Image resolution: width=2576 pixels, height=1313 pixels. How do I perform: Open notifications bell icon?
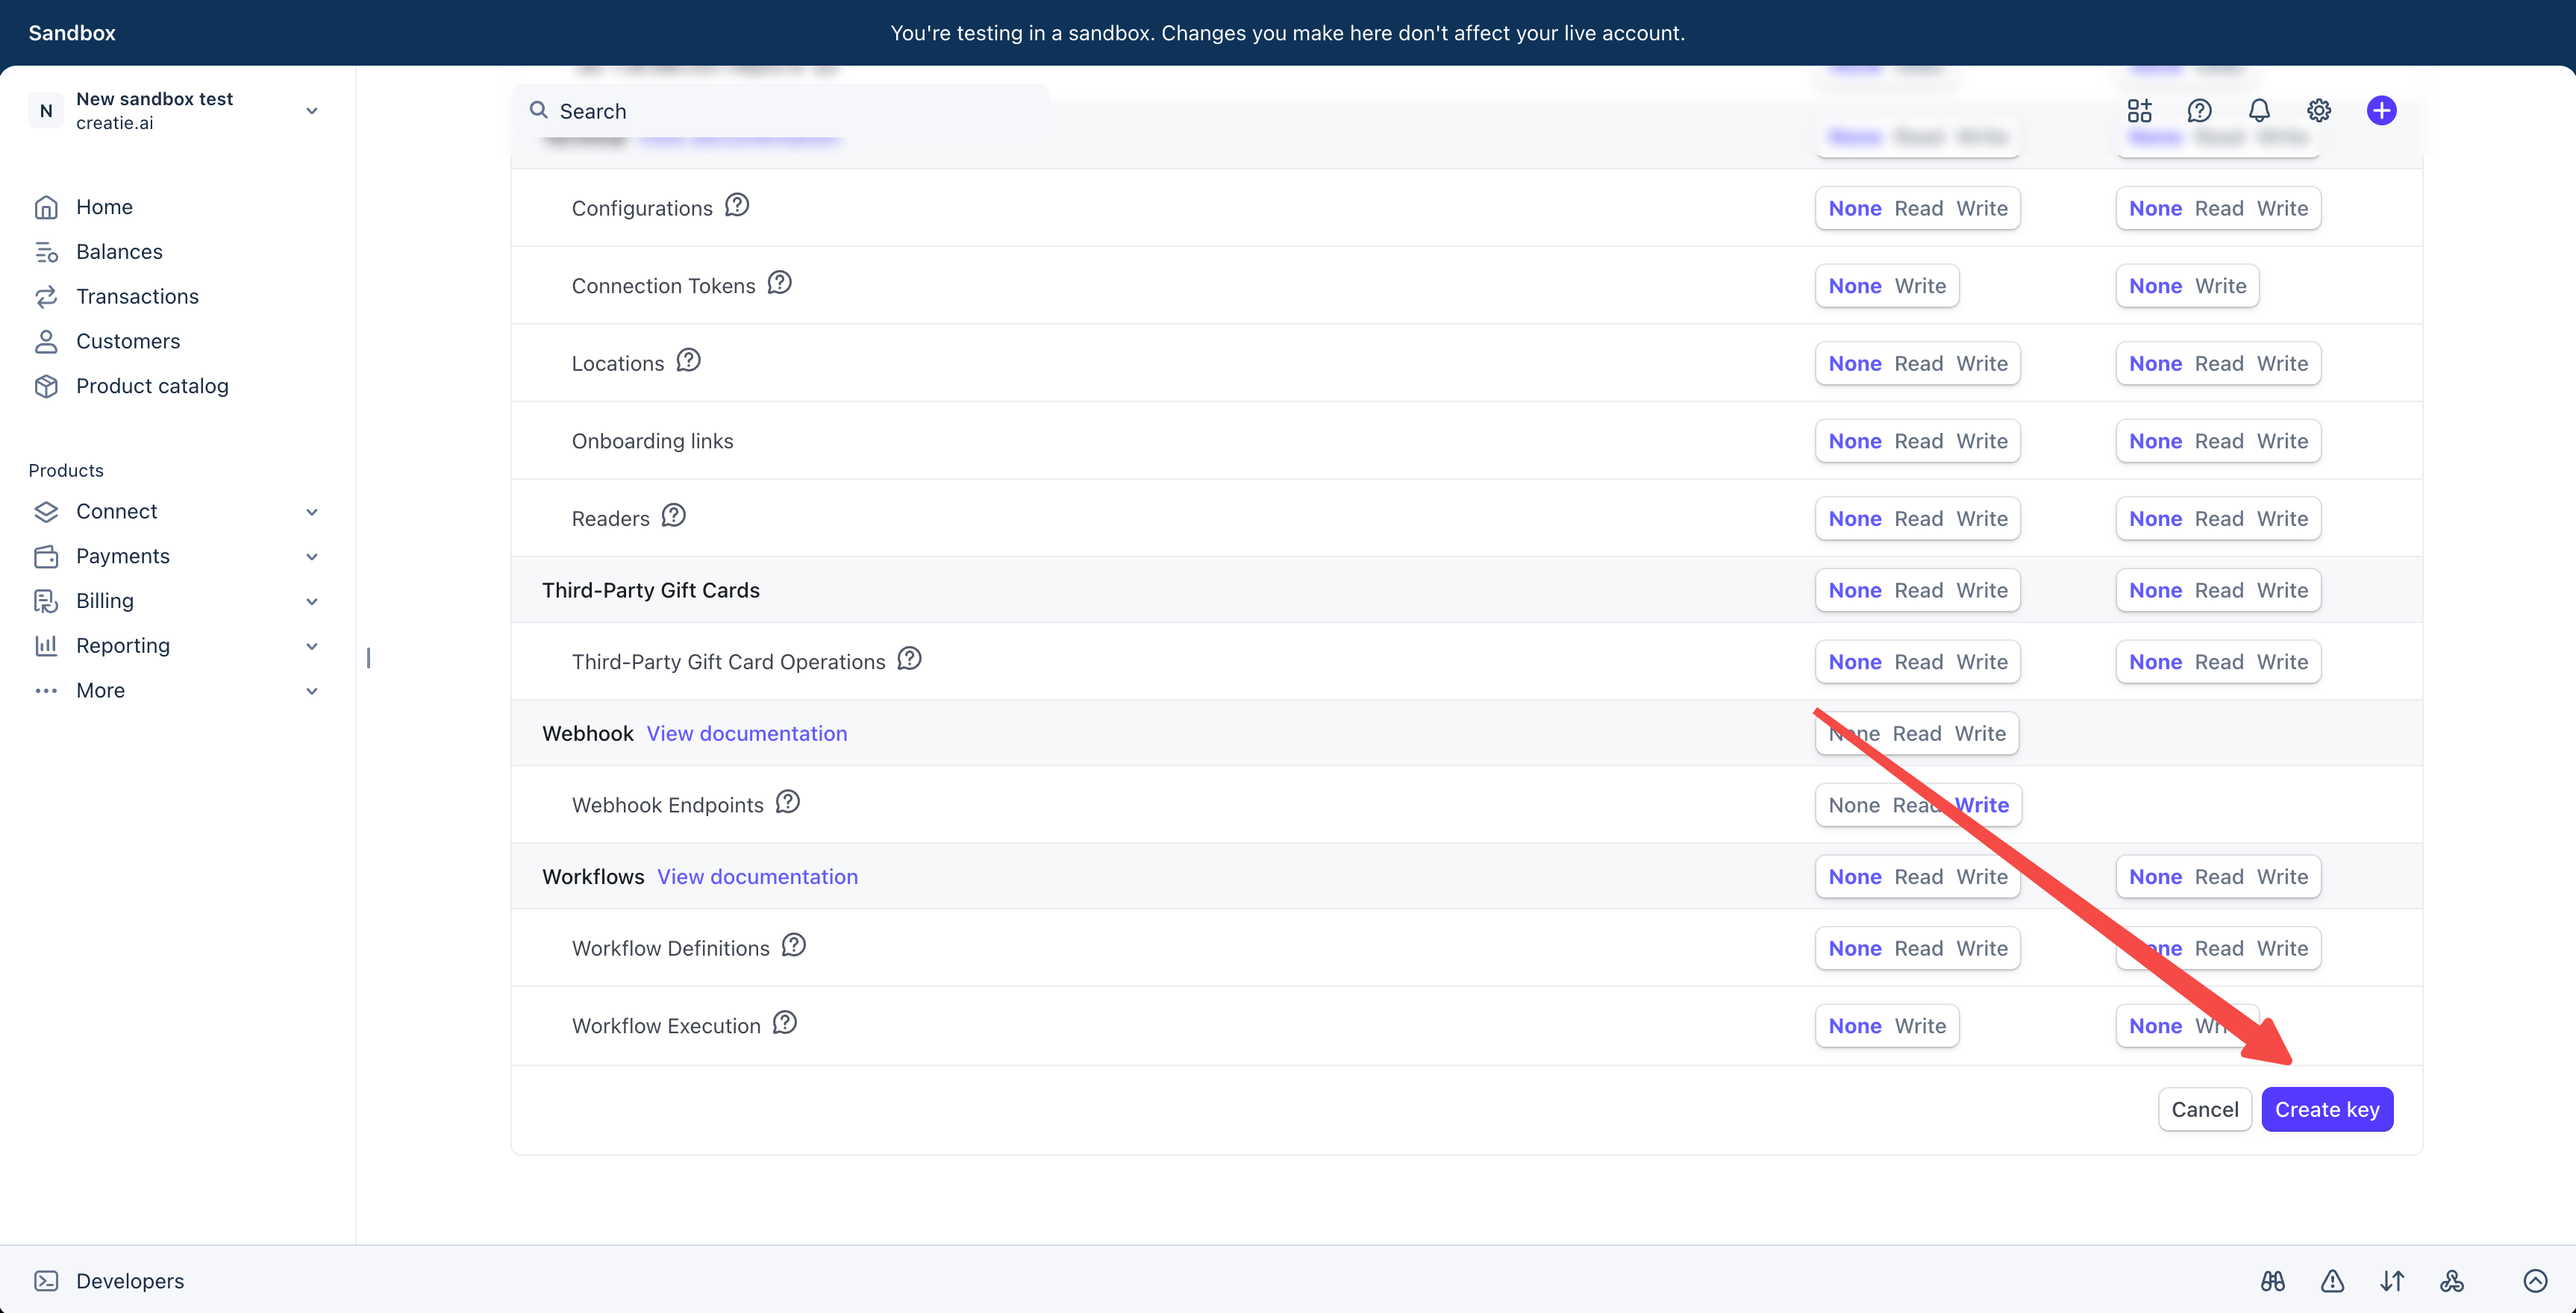(2259, 111)
